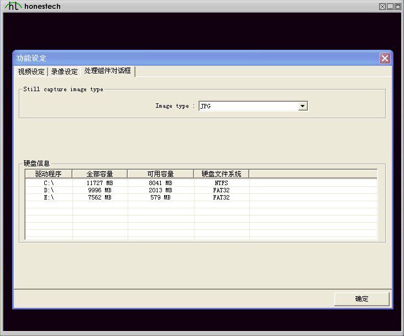Select the 处理组件对话框 tab
Screen dimensions: 404x336
[108, 71]
